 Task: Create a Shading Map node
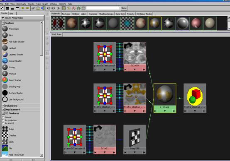point(15,87)
